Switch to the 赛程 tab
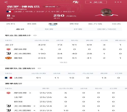 pos(74,24)
